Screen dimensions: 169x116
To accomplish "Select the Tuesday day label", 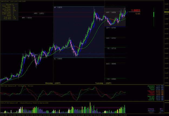I will pos(99,83).
